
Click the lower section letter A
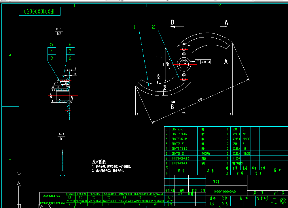point(226,61)
